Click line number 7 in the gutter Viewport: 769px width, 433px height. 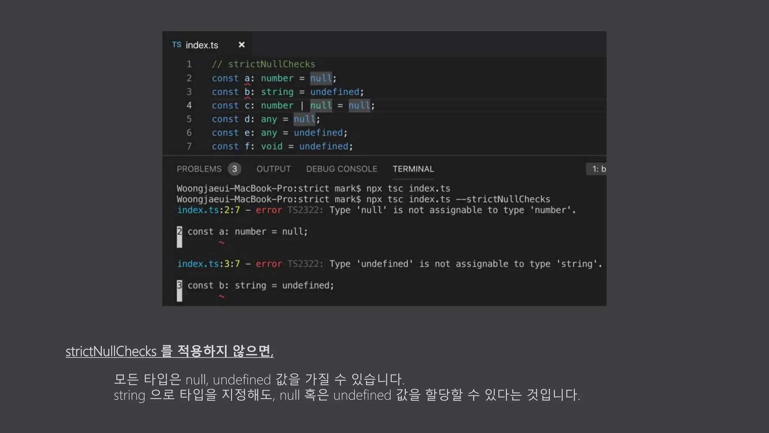point(189,146)
